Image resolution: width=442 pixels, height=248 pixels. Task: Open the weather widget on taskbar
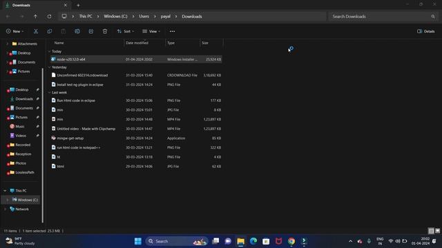pyautogui.click(x=20, y=241)
